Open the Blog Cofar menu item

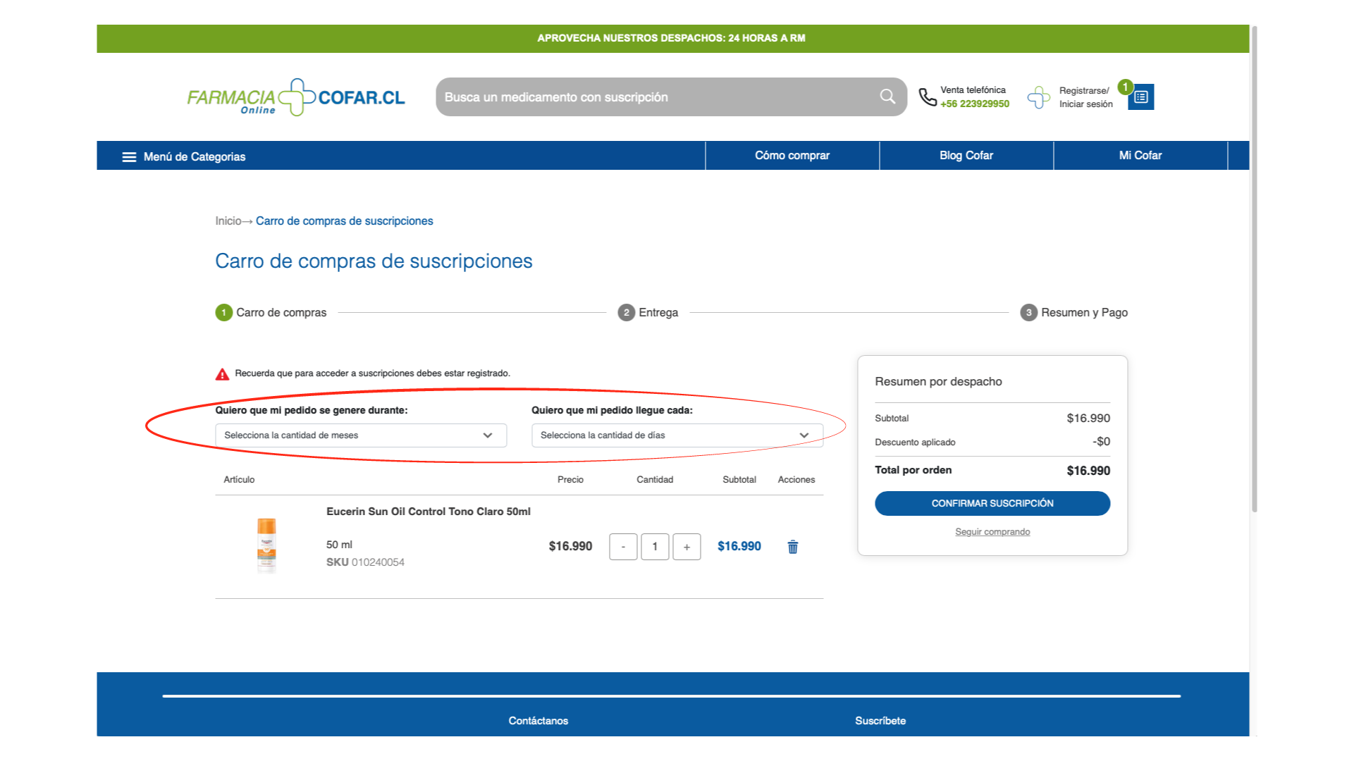click(966, 156)
